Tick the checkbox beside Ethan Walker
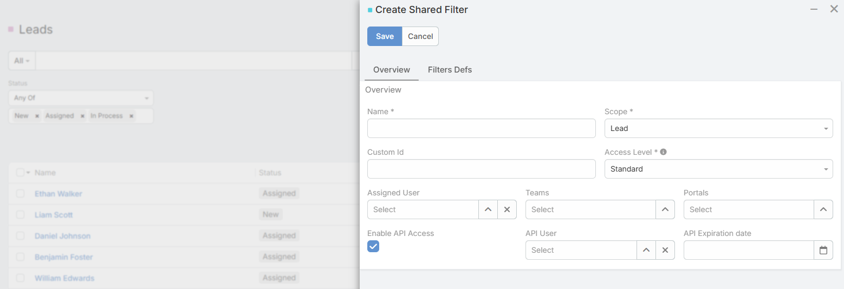The image size is (844, 289). click(20, 194)
